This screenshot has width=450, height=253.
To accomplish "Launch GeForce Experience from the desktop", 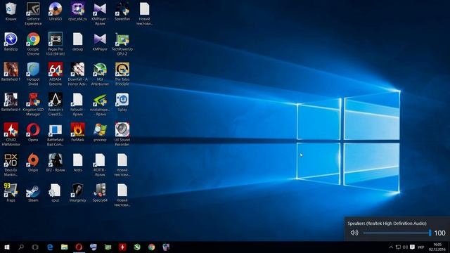I will click(x=33, y=14).
